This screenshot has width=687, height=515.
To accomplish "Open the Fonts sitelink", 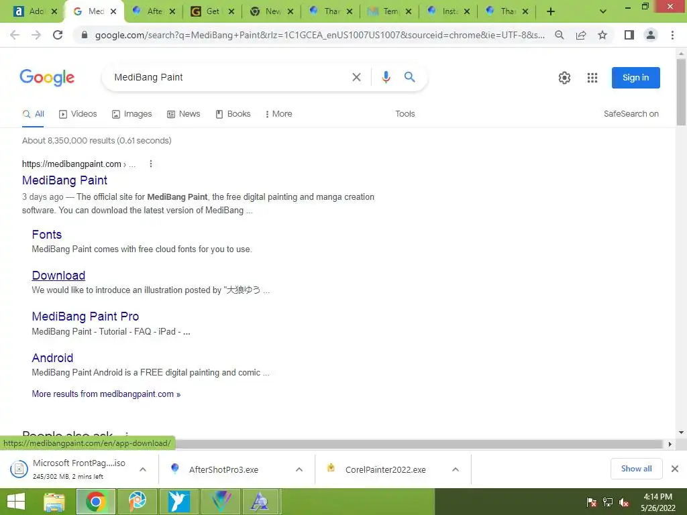I will click(x=47, y=235).
